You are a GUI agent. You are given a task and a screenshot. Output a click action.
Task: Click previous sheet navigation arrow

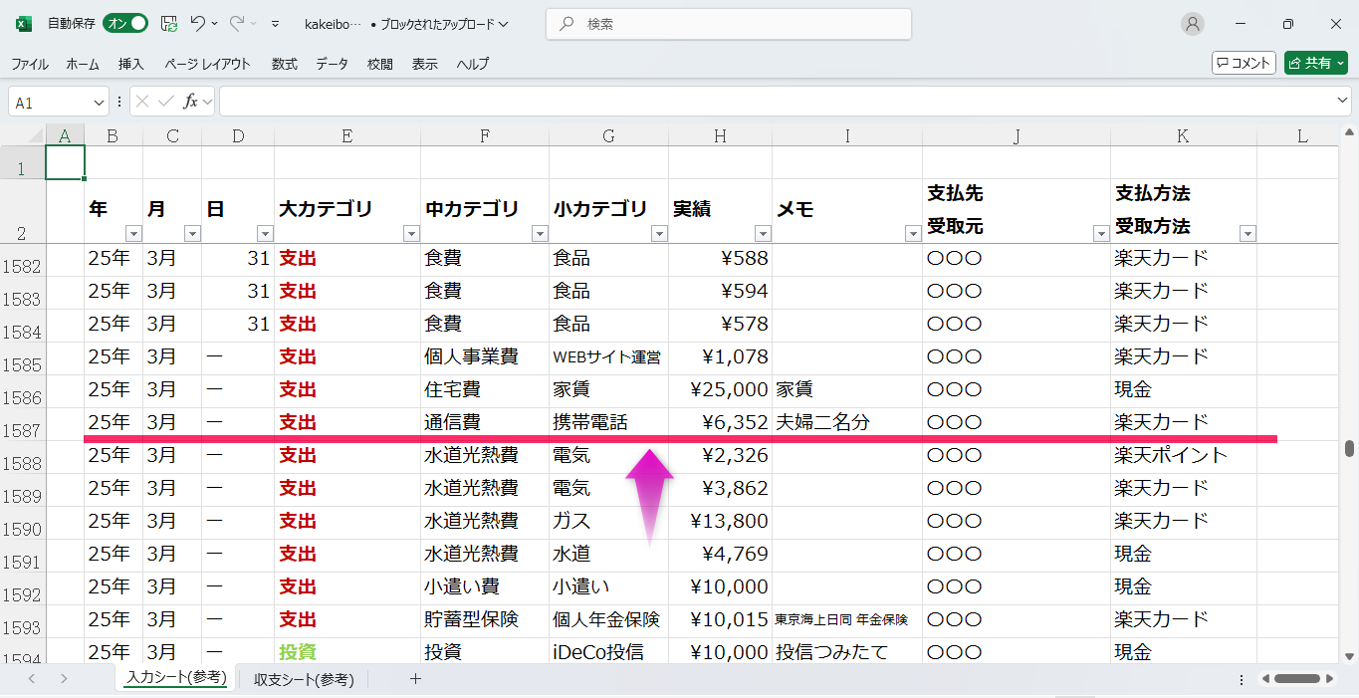pyautogui.click(x=31, y=679)
